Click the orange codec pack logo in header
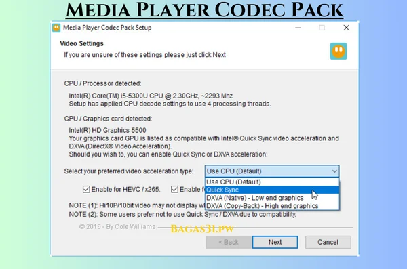Image resolution: width=407 pixels, height=269 pixels. coord(338,51)
